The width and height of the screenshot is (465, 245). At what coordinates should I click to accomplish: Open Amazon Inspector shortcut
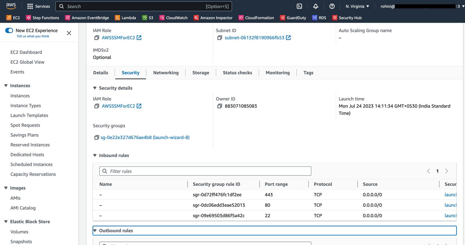tap(213, 18)
